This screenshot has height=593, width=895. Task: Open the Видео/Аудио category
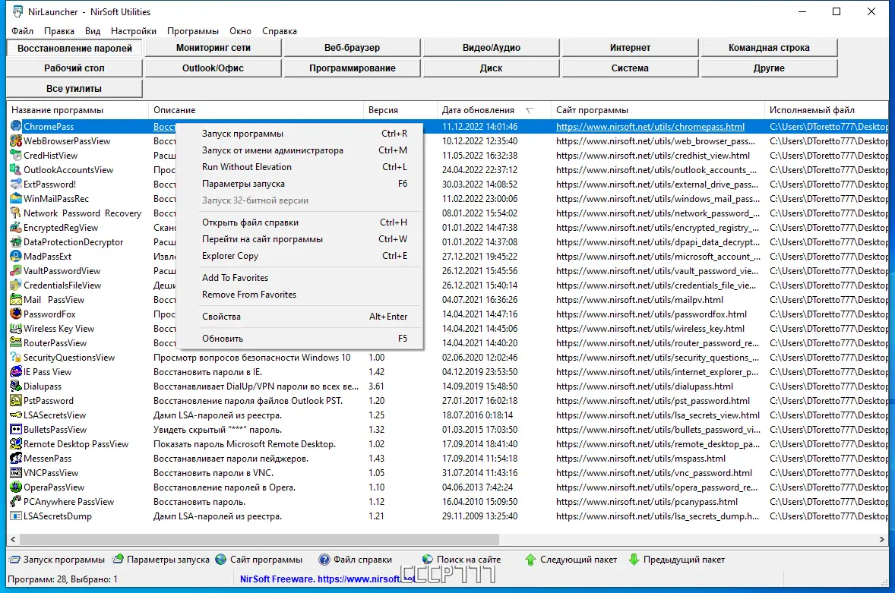[x=491, y=48]
